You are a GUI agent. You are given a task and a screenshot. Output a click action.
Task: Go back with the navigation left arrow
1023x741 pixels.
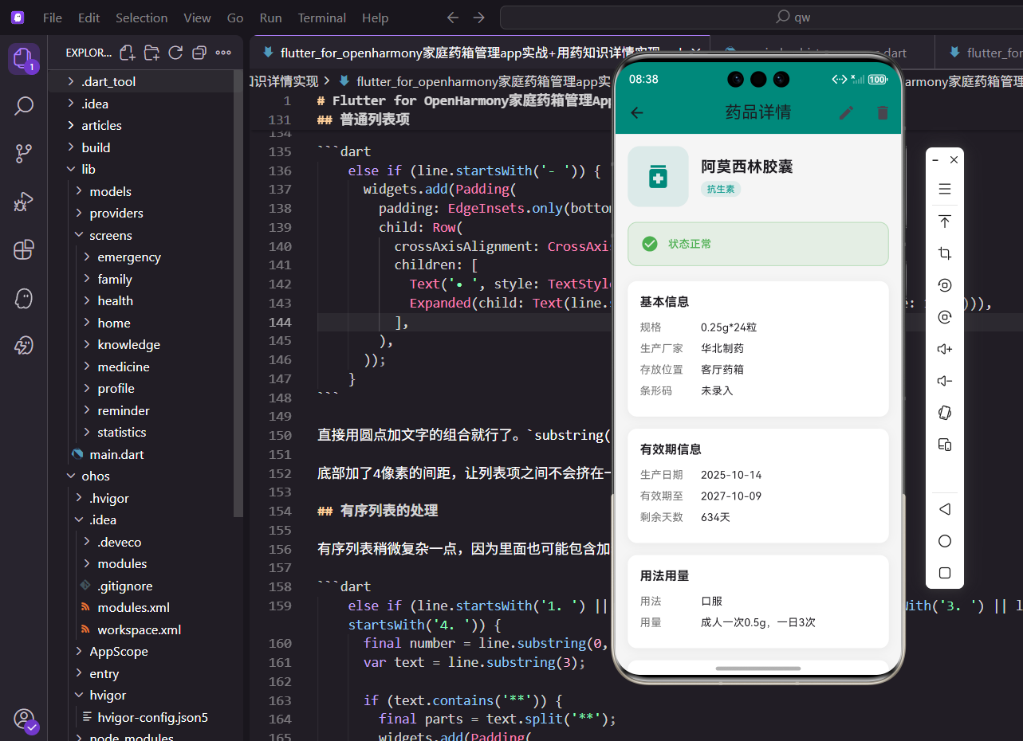click(452, 18)
